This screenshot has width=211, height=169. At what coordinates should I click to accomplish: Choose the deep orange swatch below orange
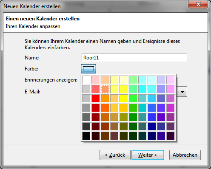coord(105,108)
